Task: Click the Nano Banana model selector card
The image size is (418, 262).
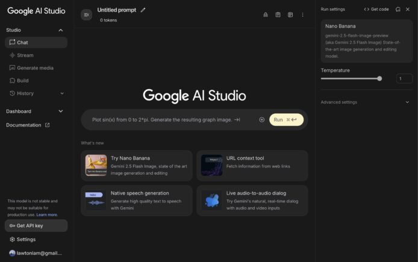Action: click(366, 41)
